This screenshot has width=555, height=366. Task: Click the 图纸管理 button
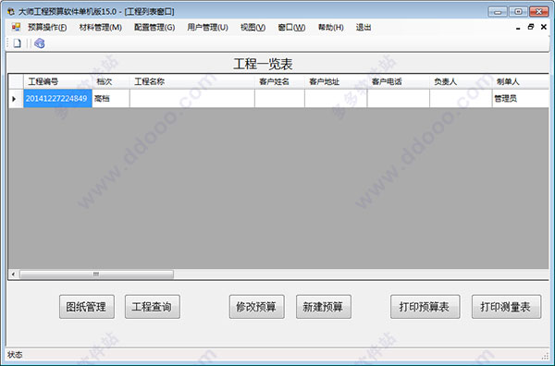87,307
